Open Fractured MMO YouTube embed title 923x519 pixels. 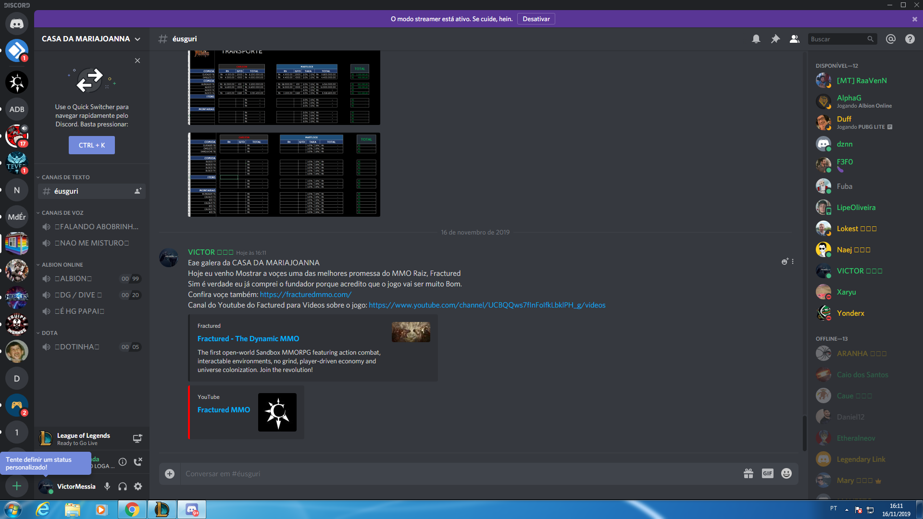pos(224,410)
